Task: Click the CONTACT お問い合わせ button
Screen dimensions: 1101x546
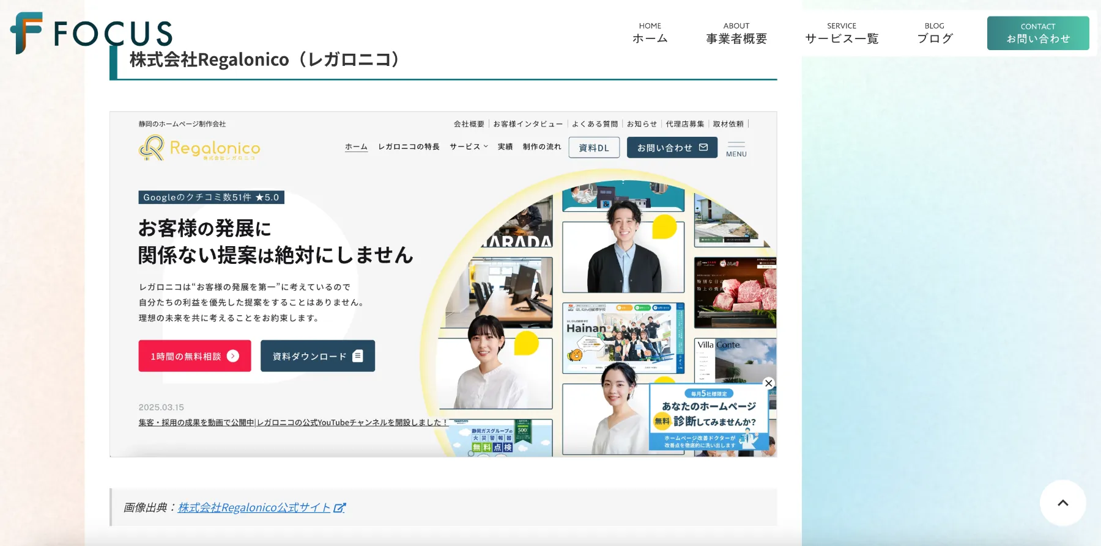Action: click(1038, 33)
